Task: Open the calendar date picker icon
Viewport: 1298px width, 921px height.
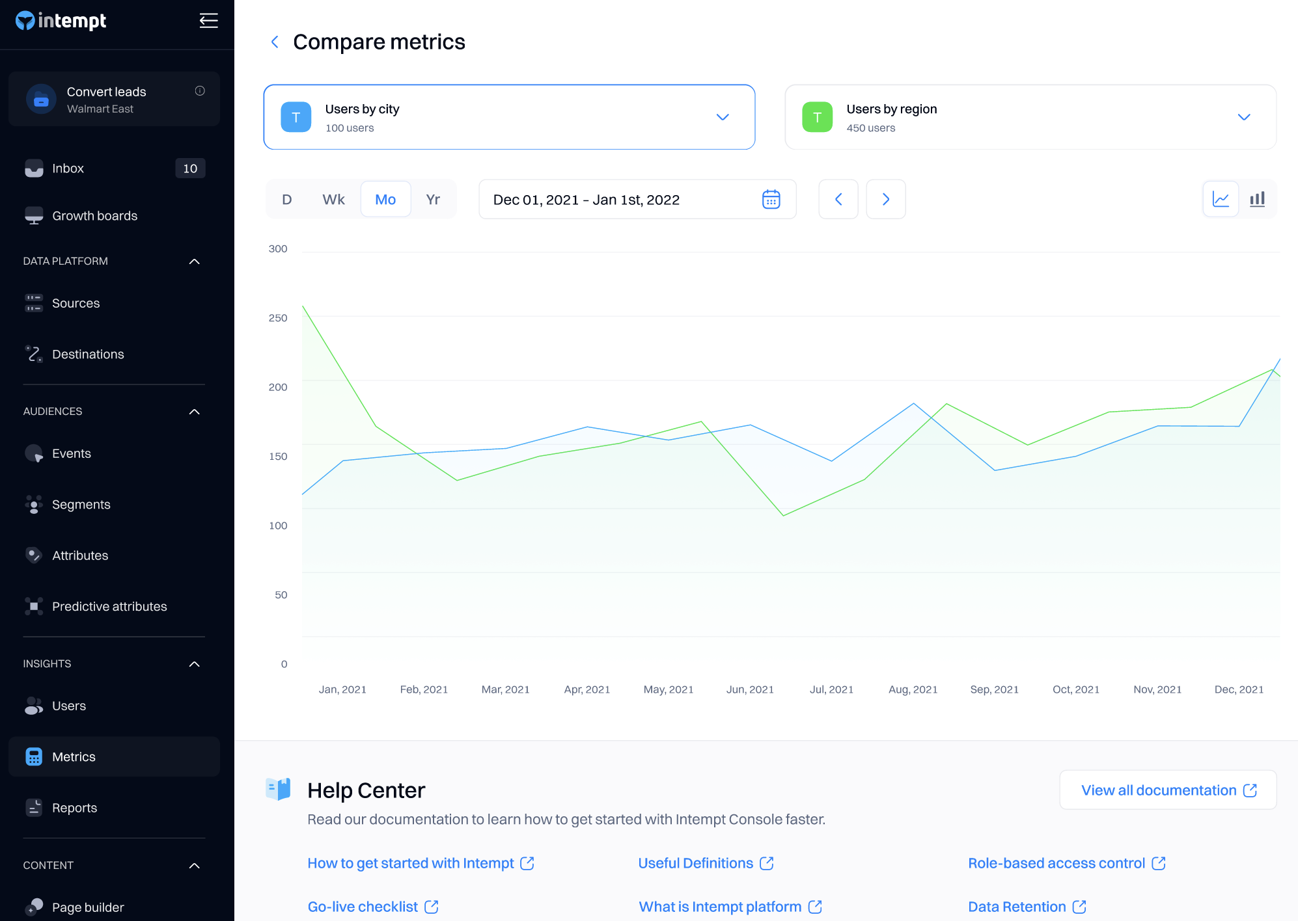Action: 771,199
